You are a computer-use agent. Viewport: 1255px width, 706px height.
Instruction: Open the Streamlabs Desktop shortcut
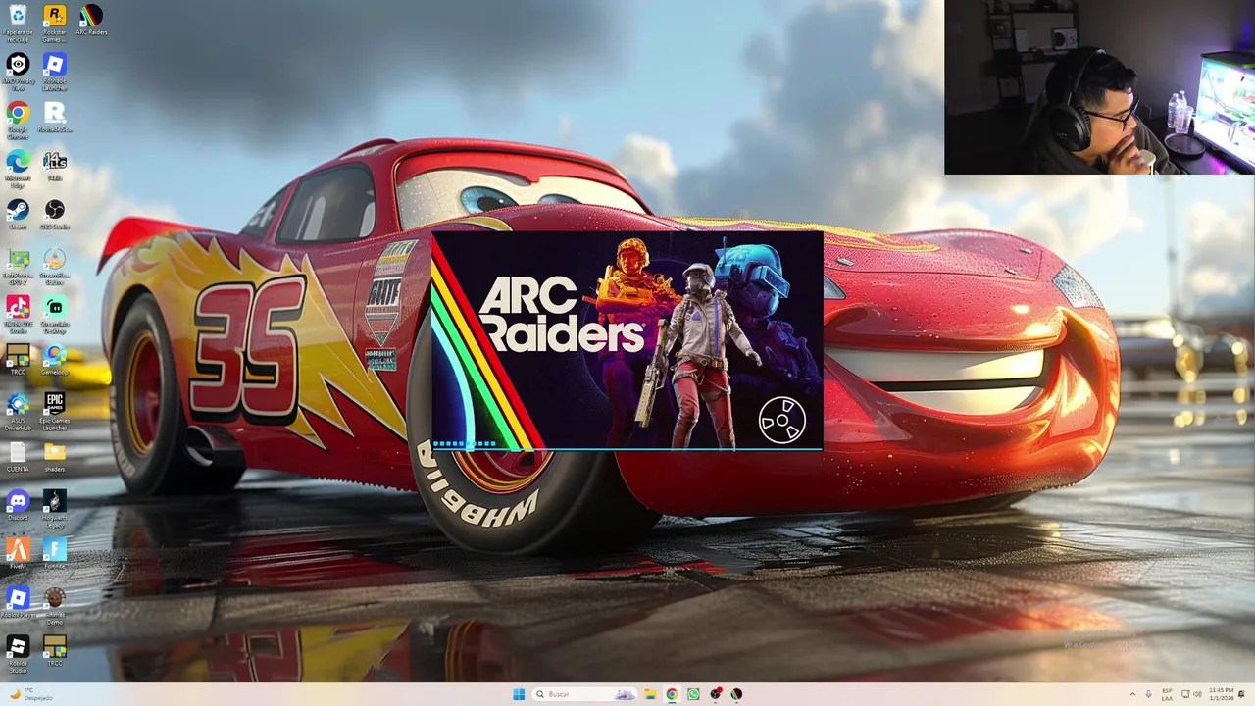point(55,315)
